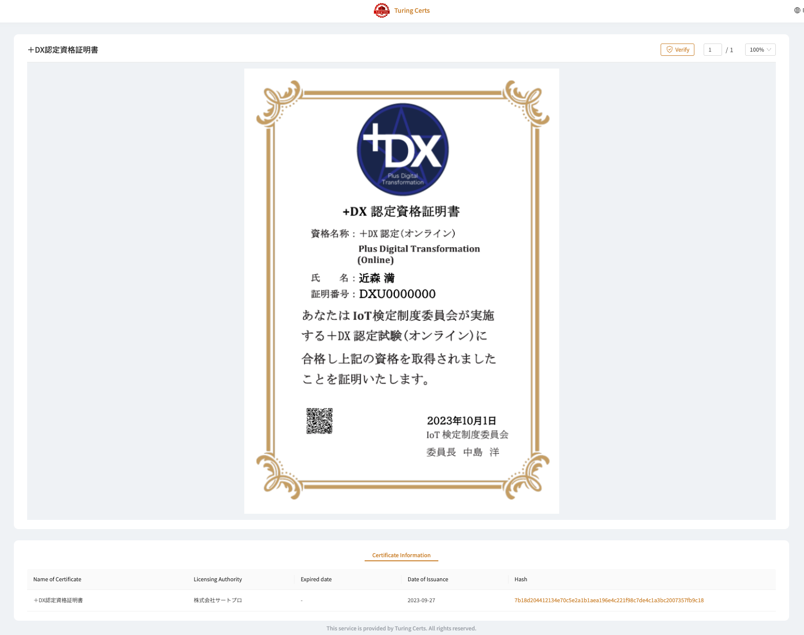Open the language globe icon
Image resolution: width=804 pixels, height=635 pixels.
(x=797, y=10)
